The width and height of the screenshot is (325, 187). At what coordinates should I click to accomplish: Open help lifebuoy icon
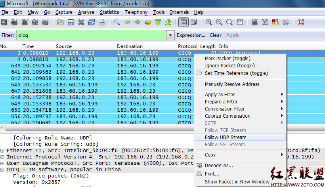click(x=301, y=22)
